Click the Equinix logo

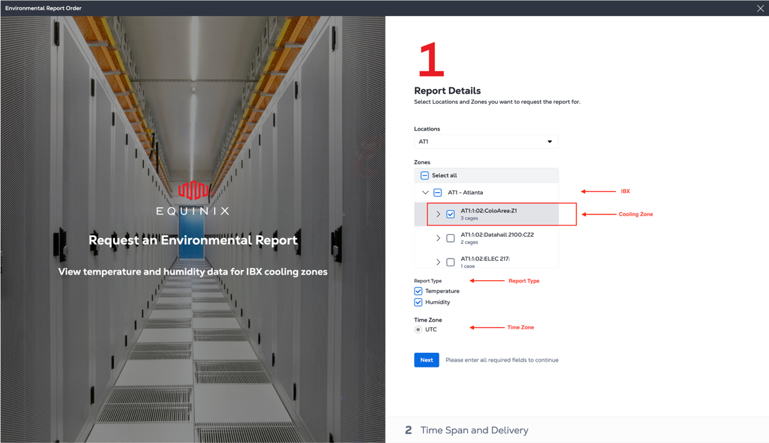click(x=192, y=198)
